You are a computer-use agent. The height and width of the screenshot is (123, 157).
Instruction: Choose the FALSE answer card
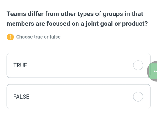78,97
